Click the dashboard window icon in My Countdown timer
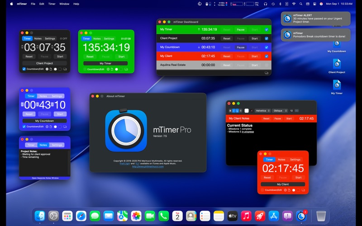The height and width of the screenshot is (226, 362). pos(65,127)
